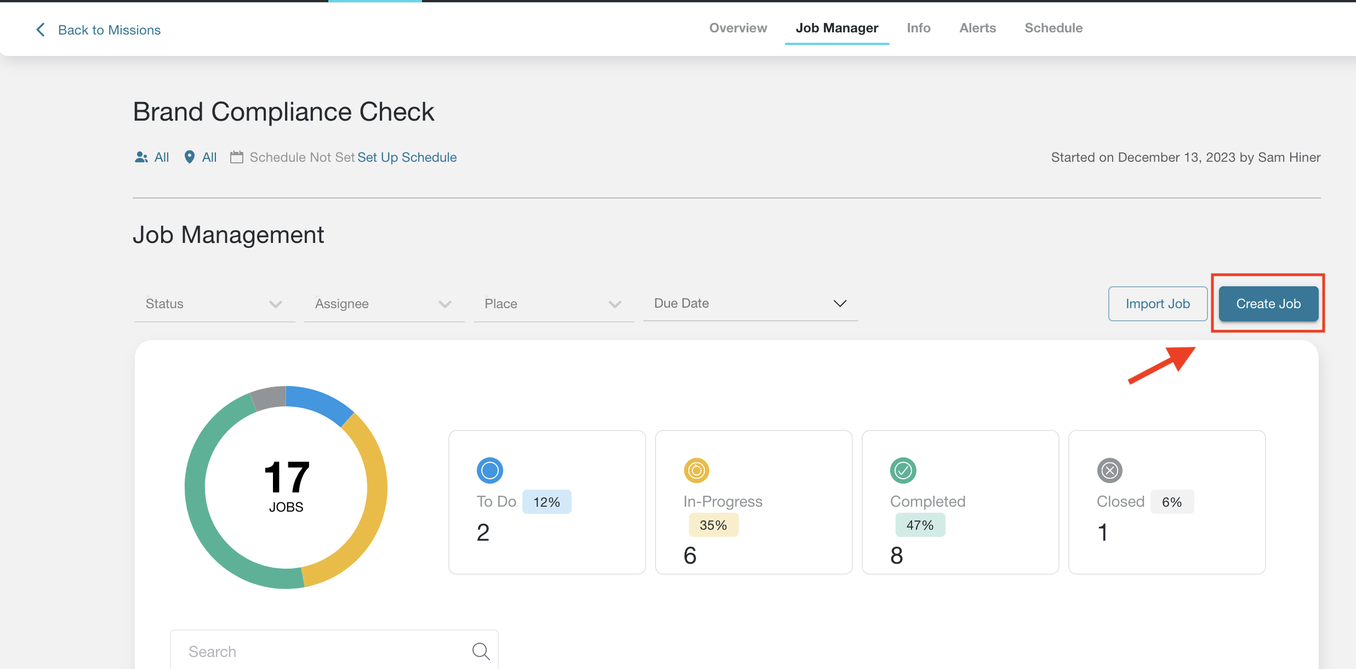Open the Place filter dropdown
The height and width of the screenshot is (669, 1356).
[554, 304]
